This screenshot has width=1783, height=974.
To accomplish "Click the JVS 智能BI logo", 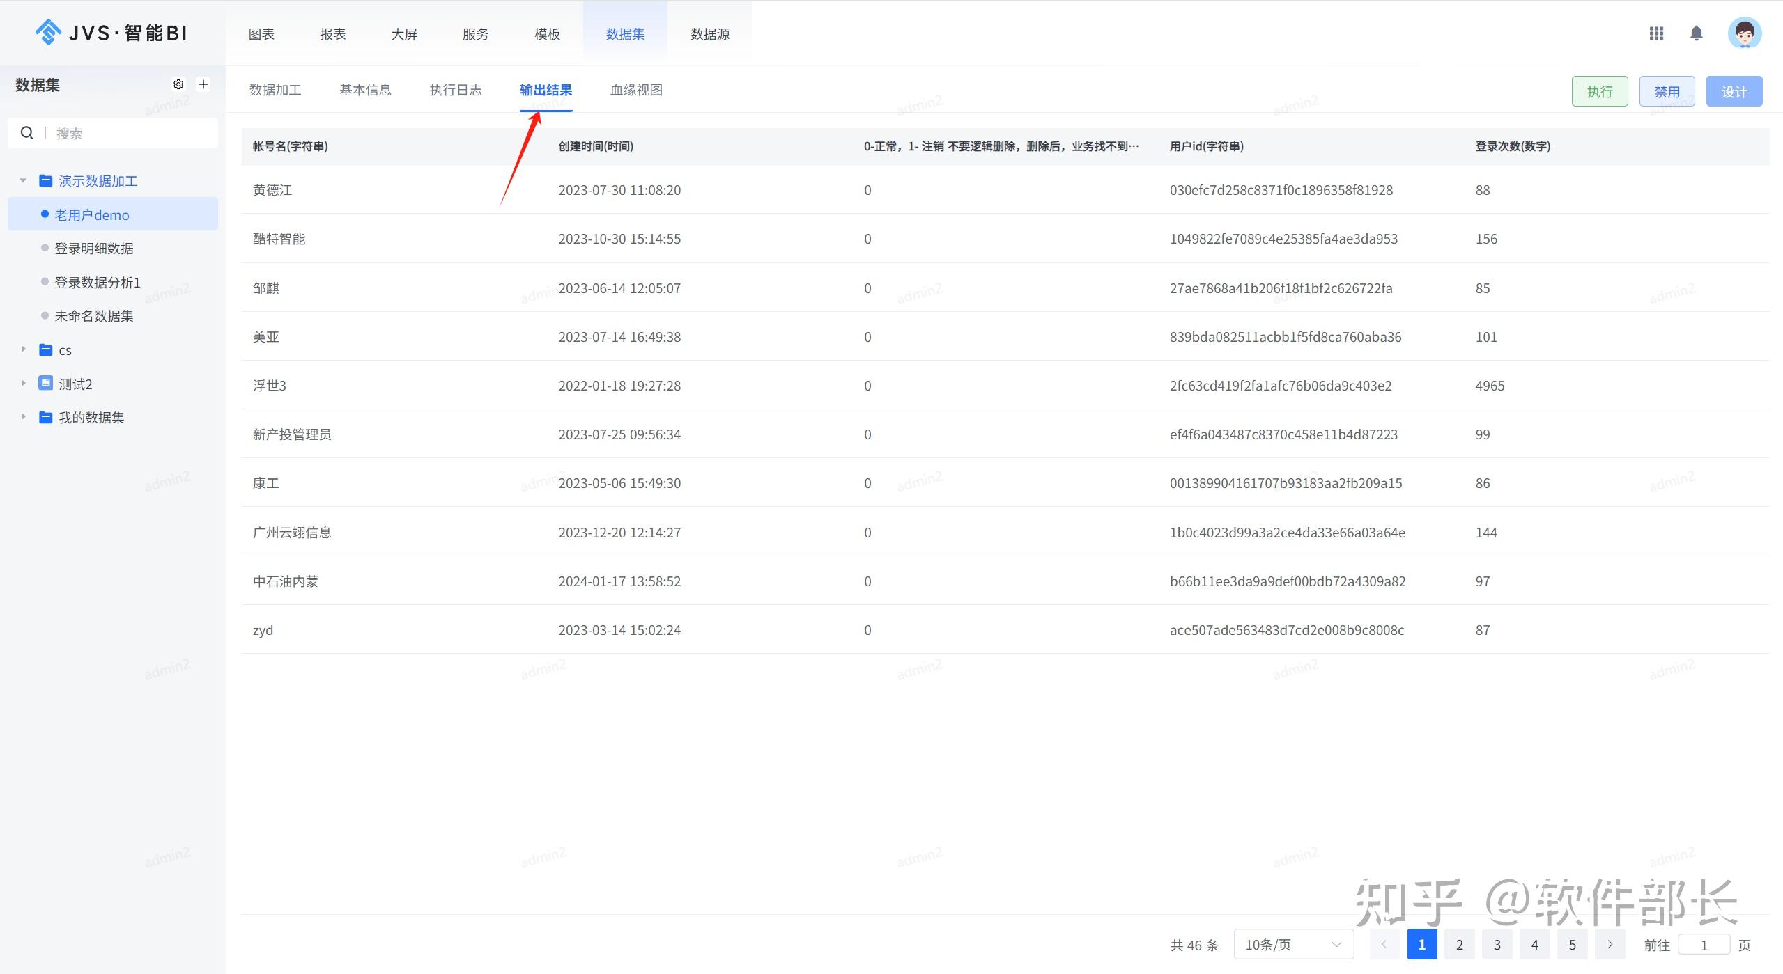I will (111, 33).
